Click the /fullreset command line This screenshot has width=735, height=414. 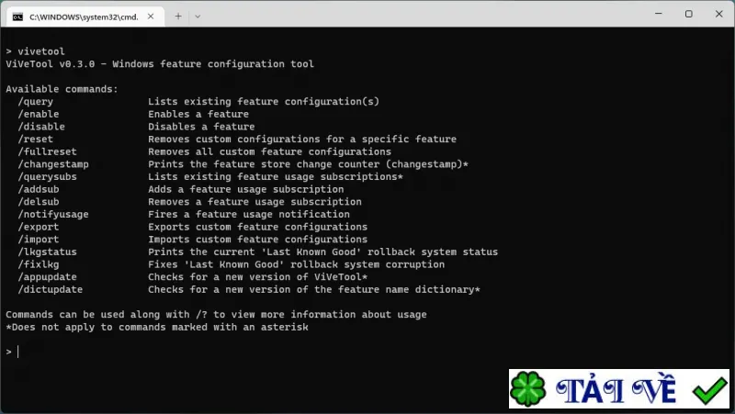click(204, 151)
